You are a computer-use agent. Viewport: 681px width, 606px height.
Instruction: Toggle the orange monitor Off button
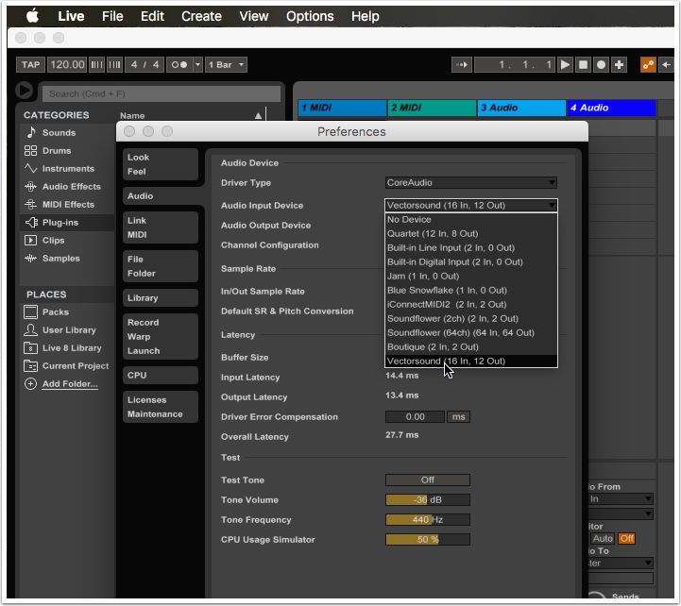pos(627,538)
